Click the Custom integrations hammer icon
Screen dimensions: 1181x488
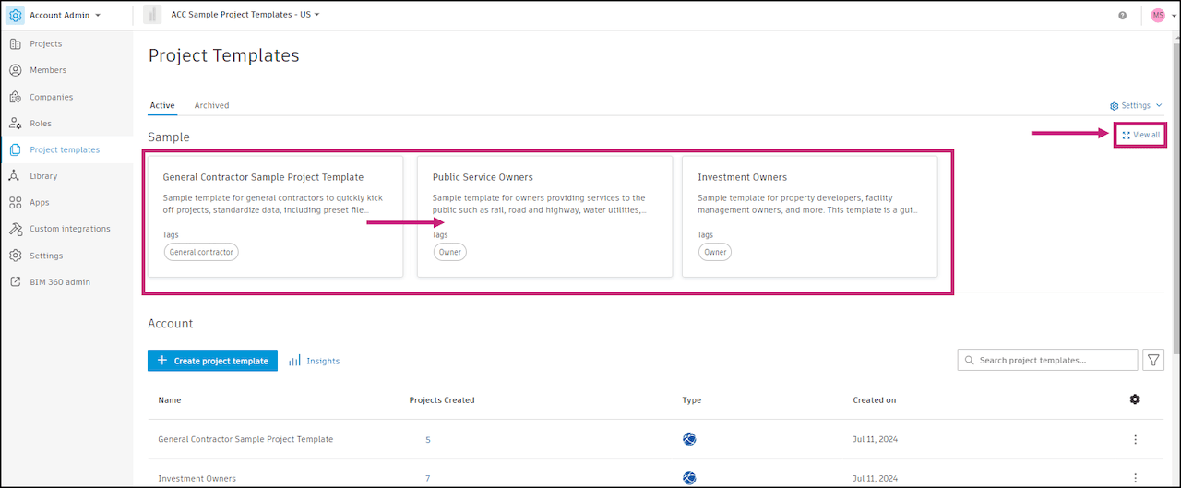16,229
